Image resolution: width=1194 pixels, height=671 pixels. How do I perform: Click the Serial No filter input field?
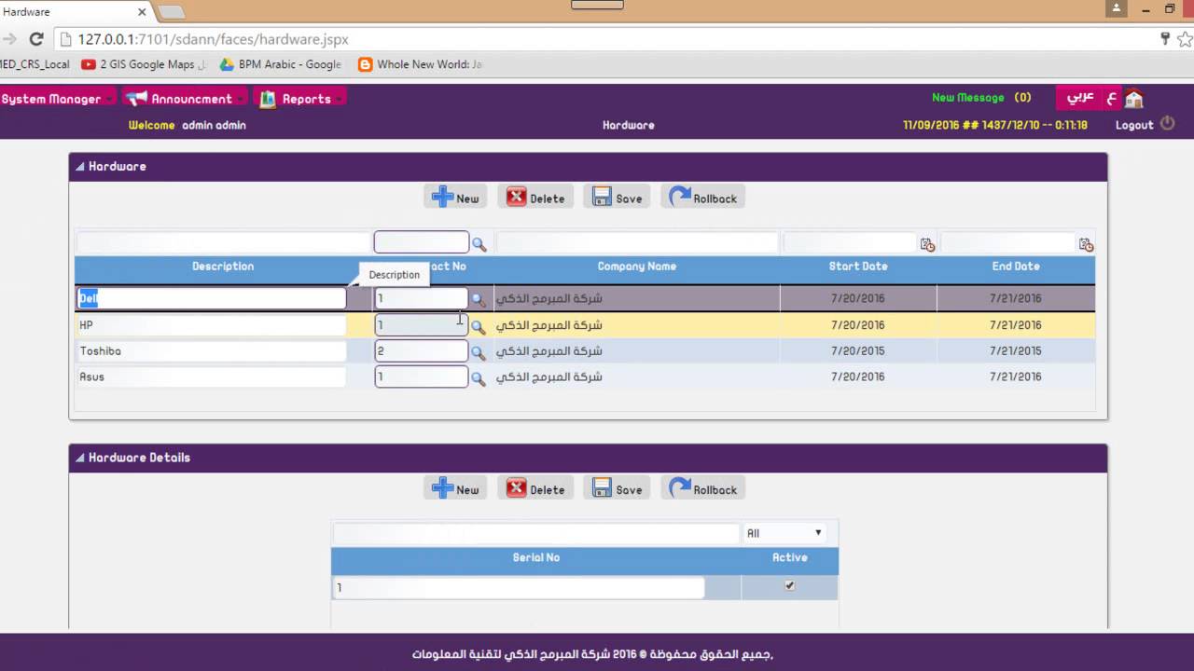tap(536, 534)
